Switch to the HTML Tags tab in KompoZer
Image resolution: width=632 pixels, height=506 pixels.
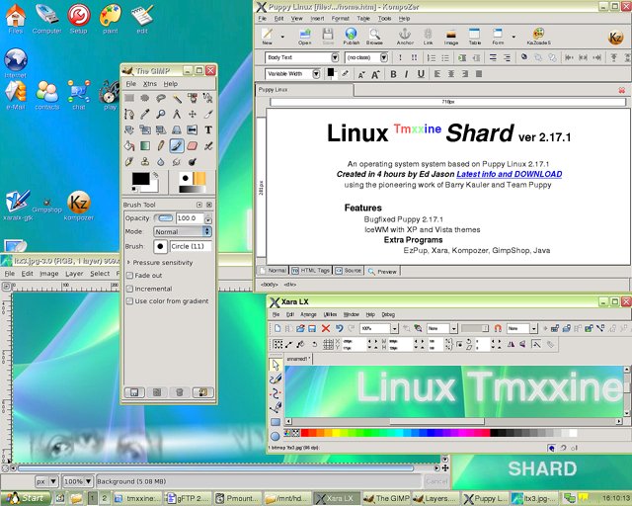[311, 271]
